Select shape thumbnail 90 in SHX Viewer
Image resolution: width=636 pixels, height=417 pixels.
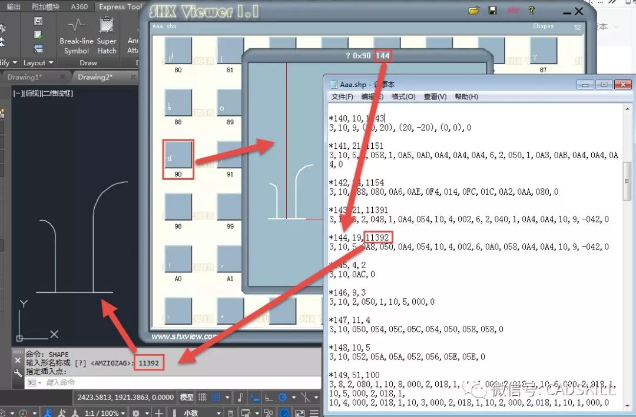pos(178,155)
